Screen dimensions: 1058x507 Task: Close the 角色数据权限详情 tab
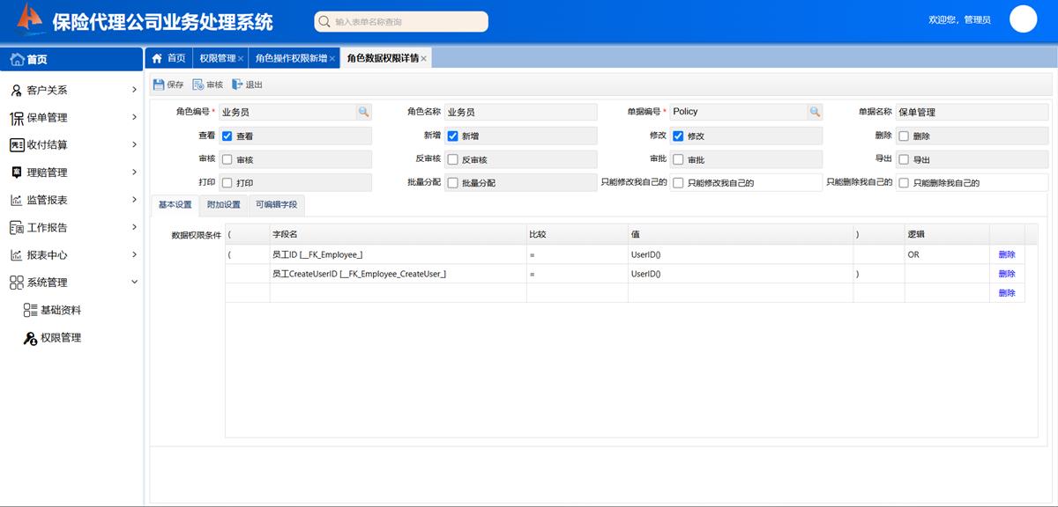point(424,59)
